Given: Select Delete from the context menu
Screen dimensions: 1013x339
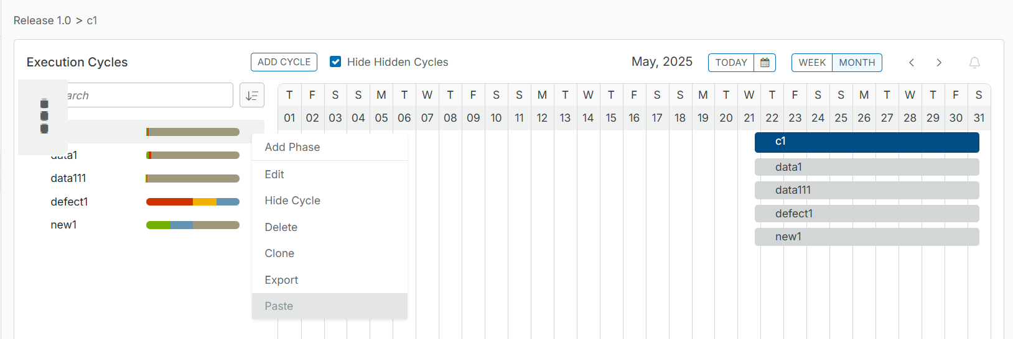Looking at the screenshot, I should pyautogui.click(x=281, y=227).
